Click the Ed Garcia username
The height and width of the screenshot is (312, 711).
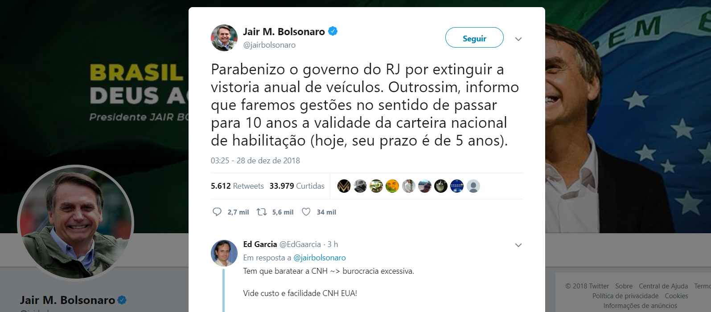click(260, 244)
